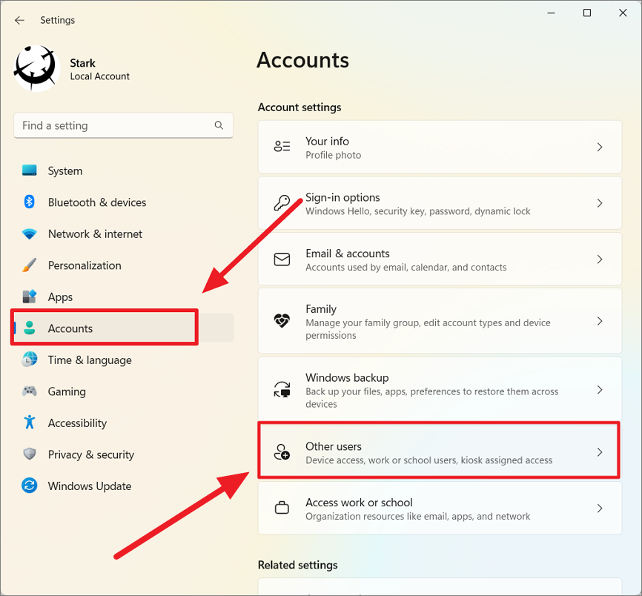Image resolution: width=642 pixels, height=596 pixels.
Task: Click 'Organization resources like email' description
Action: (418, 516)
